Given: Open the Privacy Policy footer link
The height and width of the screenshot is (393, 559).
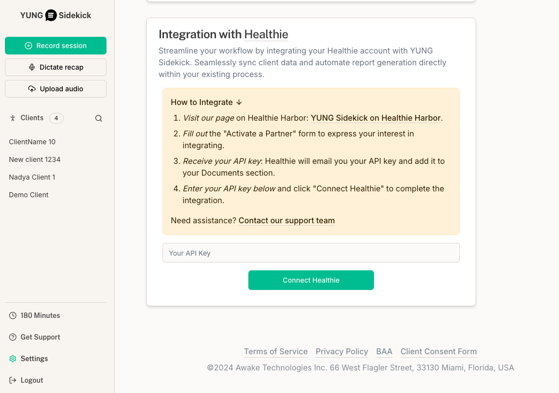Looking at the screenshot, I should (342, 351).
